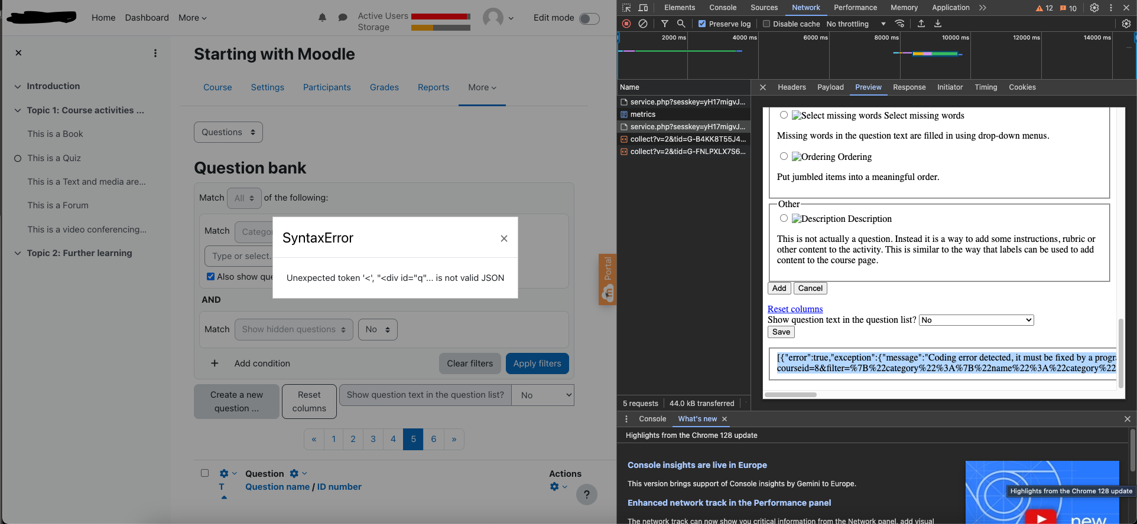Import a HAR file
The width and height of the screenshot is (1137, 524).
tap(921, 24)
